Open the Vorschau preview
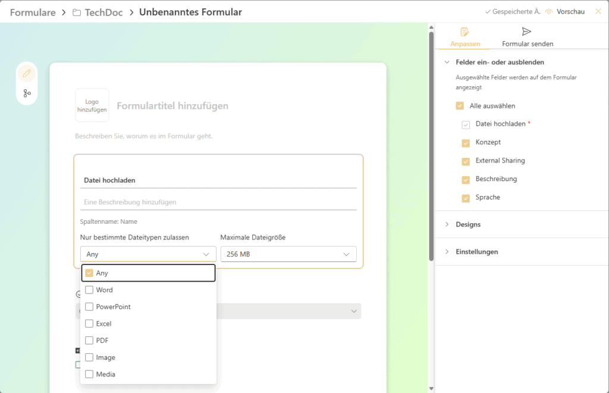 point(570,12)
